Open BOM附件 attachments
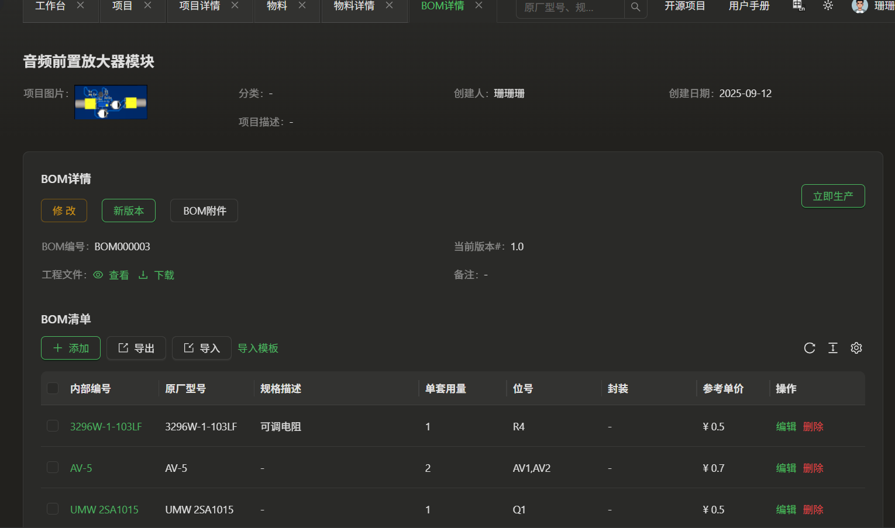 tap(204, 210)
